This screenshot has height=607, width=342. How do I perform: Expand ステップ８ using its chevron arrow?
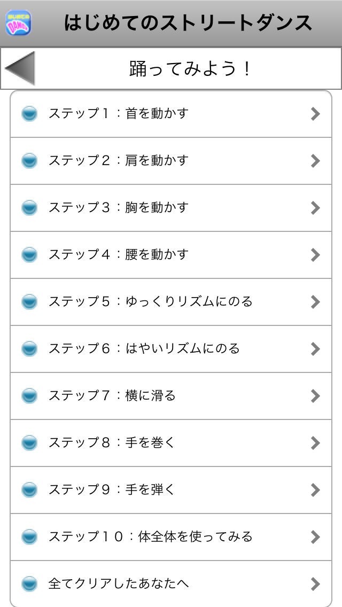(315, 443)
